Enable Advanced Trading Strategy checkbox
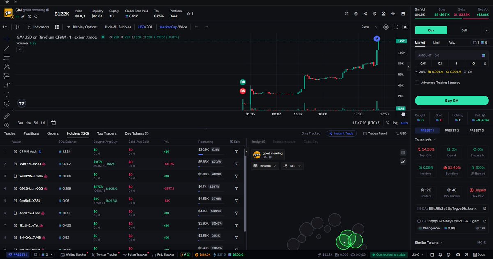 point(417,83)
